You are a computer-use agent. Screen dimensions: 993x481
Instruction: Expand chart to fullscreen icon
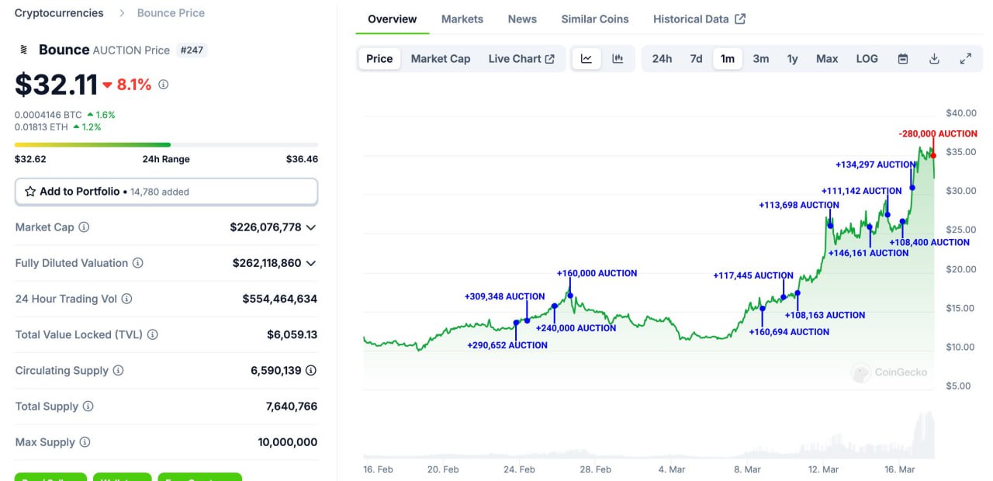pos(966,59)
